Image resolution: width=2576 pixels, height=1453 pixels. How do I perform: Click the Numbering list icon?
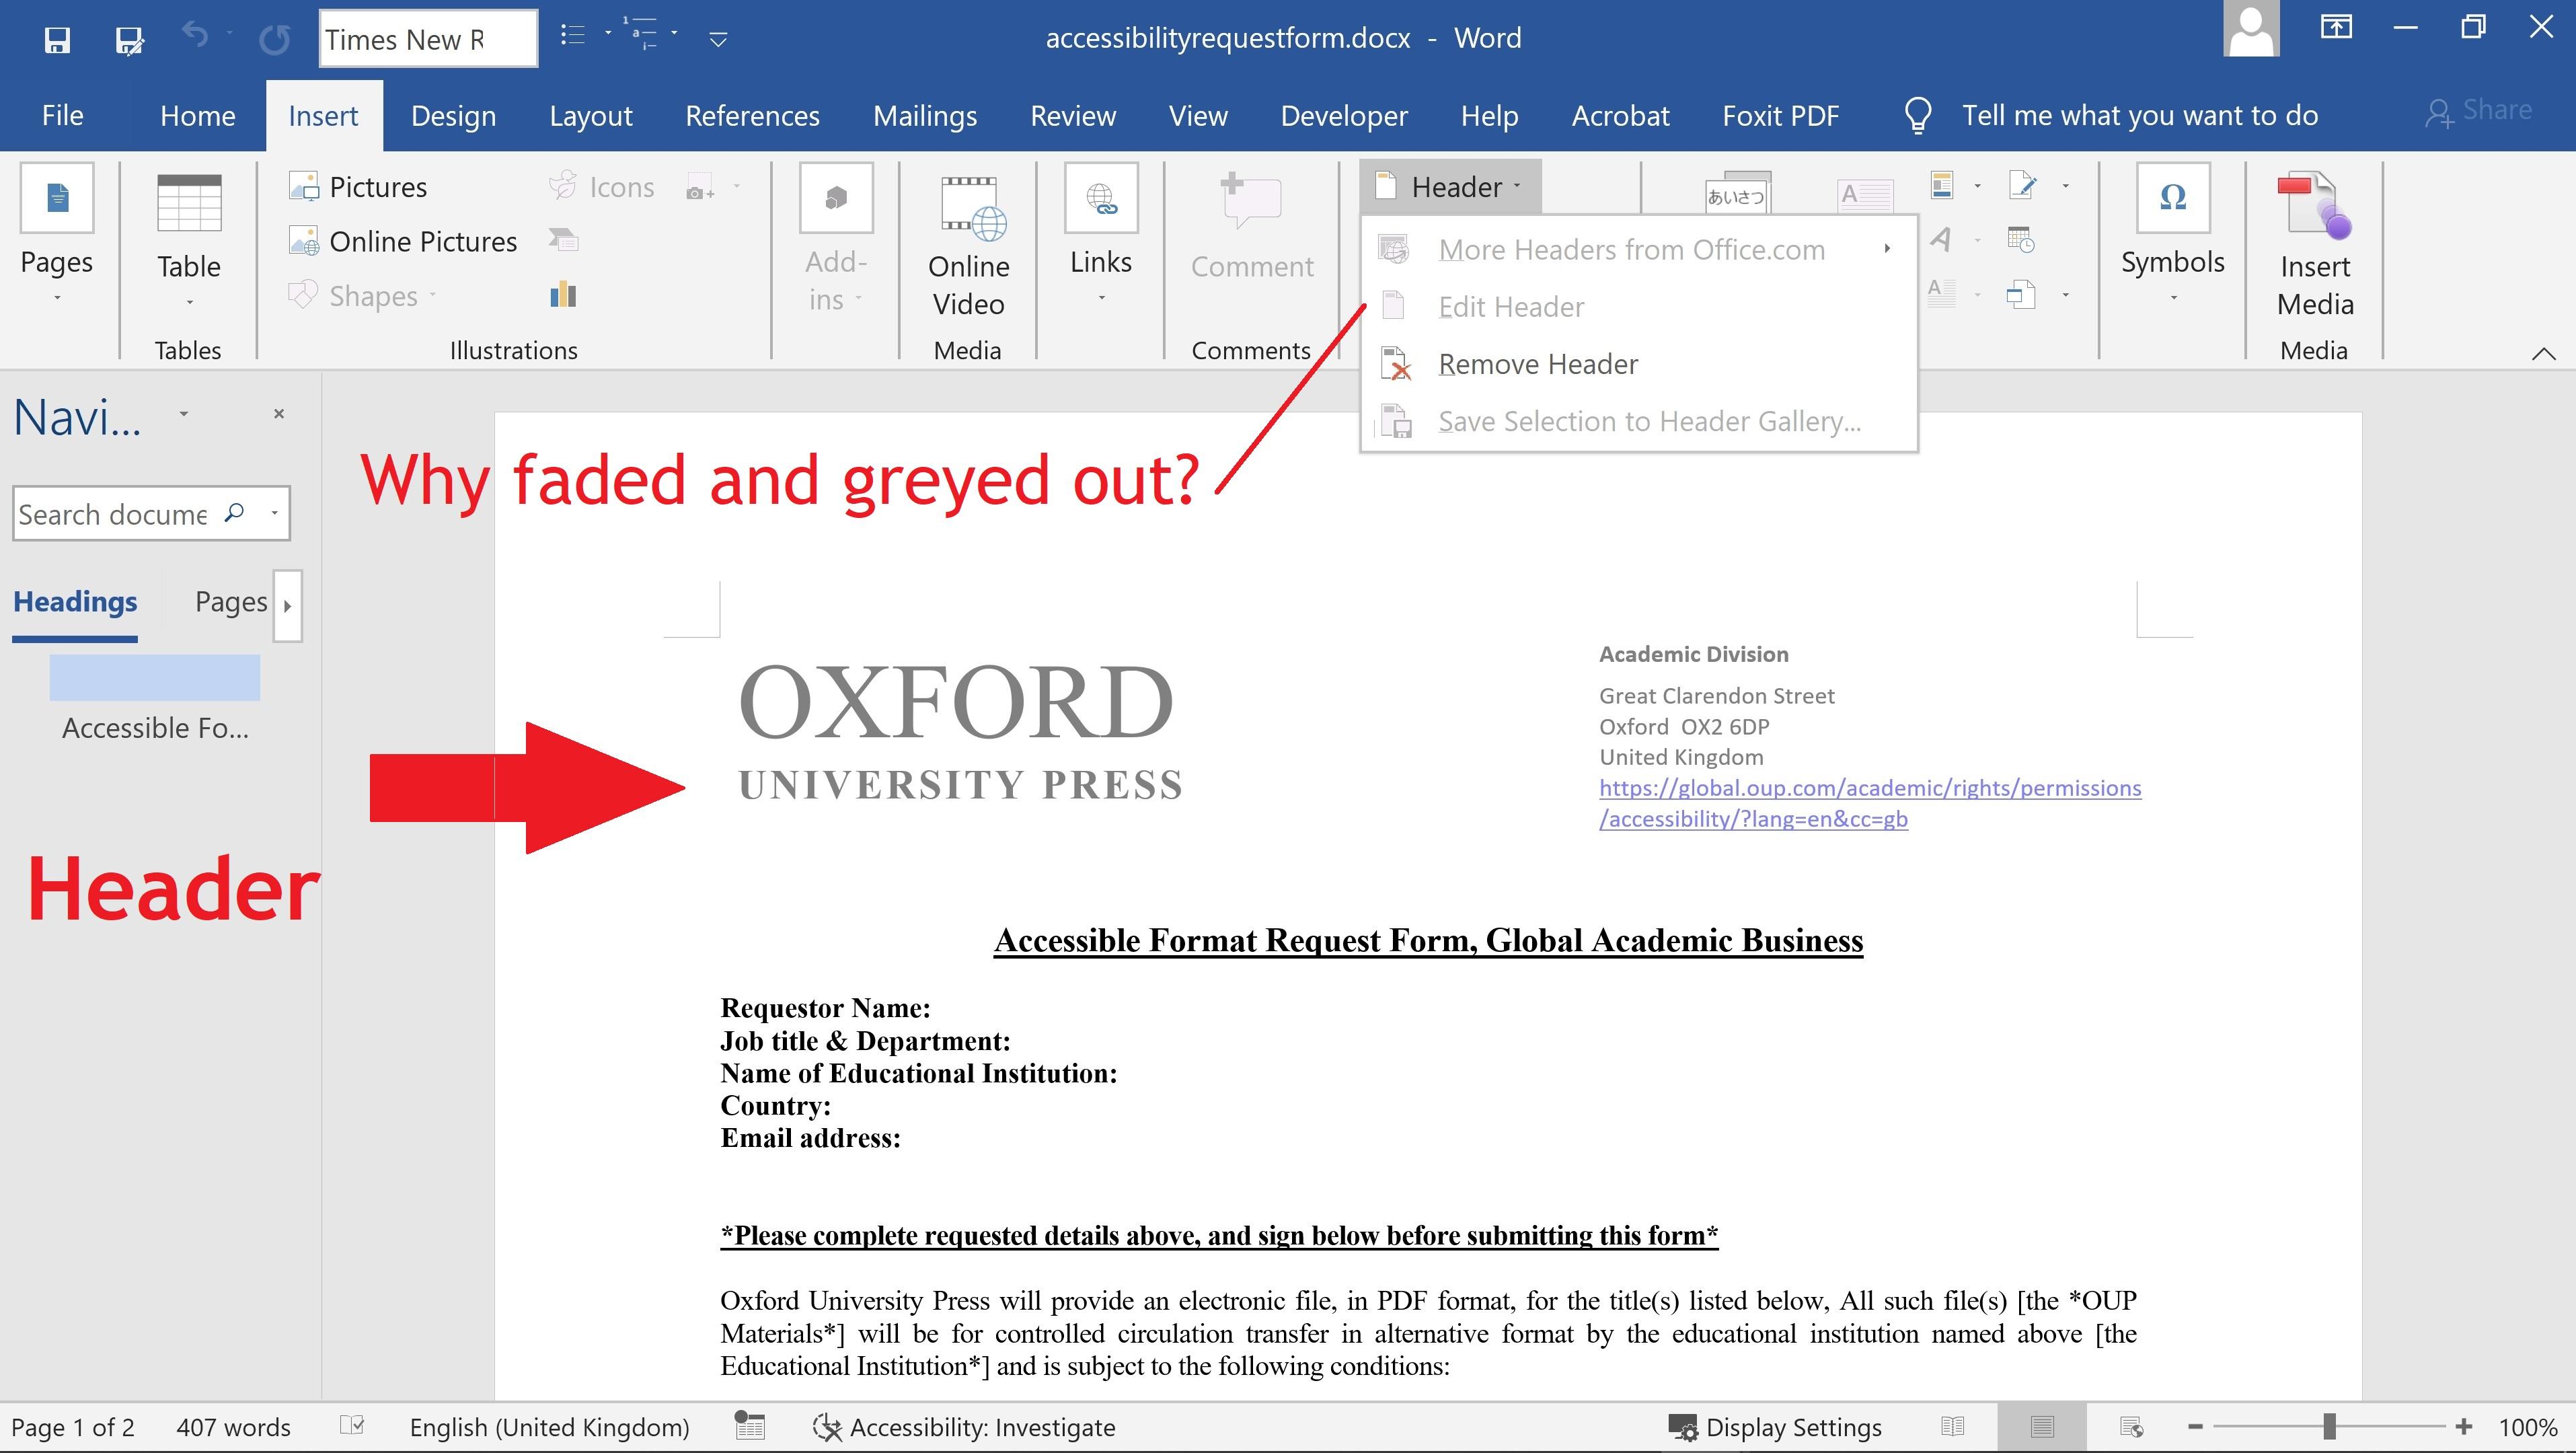coord(640,34)
